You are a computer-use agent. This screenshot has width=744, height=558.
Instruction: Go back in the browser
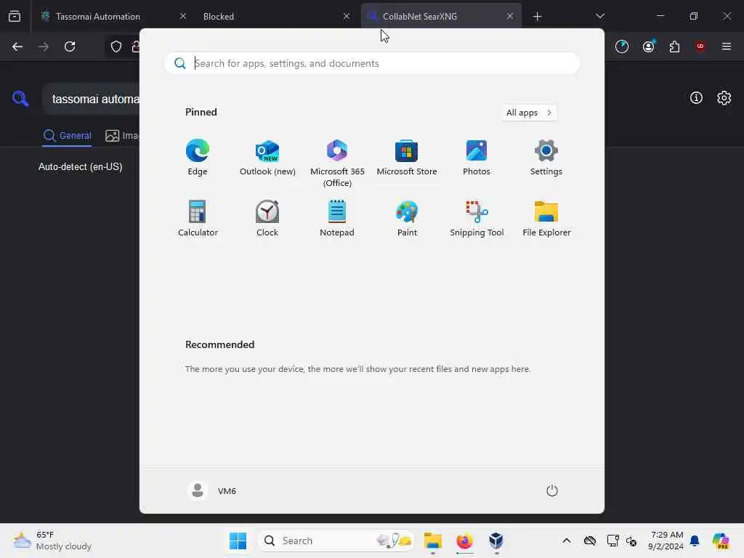pos(17,46)
